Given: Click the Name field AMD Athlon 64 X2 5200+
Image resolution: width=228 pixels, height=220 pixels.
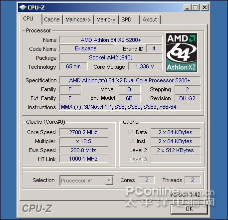Looking at the screenshot, I should 111,40.
